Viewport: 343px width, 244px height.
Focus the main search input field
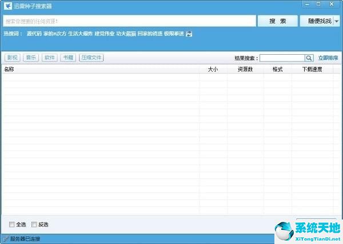click(x=130, y=21)
